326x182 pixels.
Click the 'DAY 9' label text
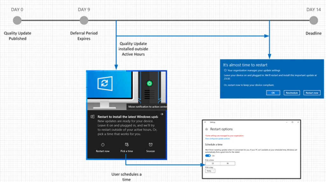pos(84,10)
